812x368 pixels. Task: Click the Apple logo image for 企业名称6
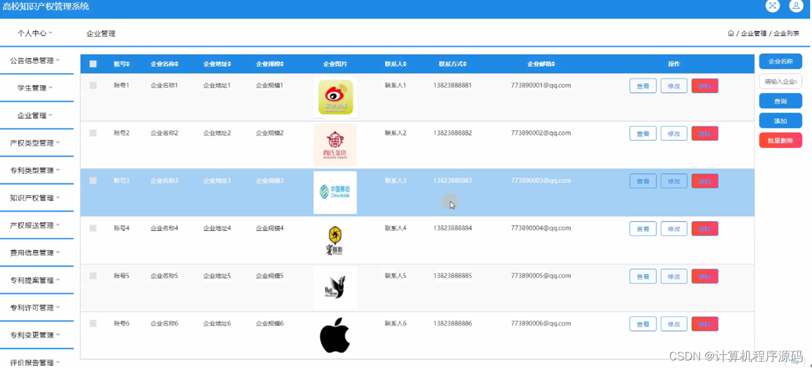coord(335,335)
